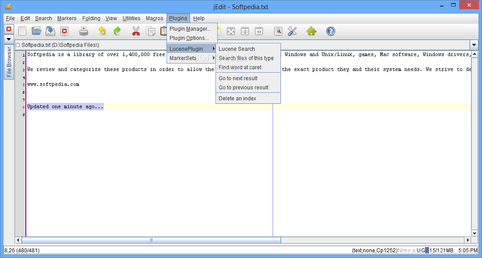This screenshot has height=258, width=482.
Task: Open the Markers menu
Action: coord(67,18)
